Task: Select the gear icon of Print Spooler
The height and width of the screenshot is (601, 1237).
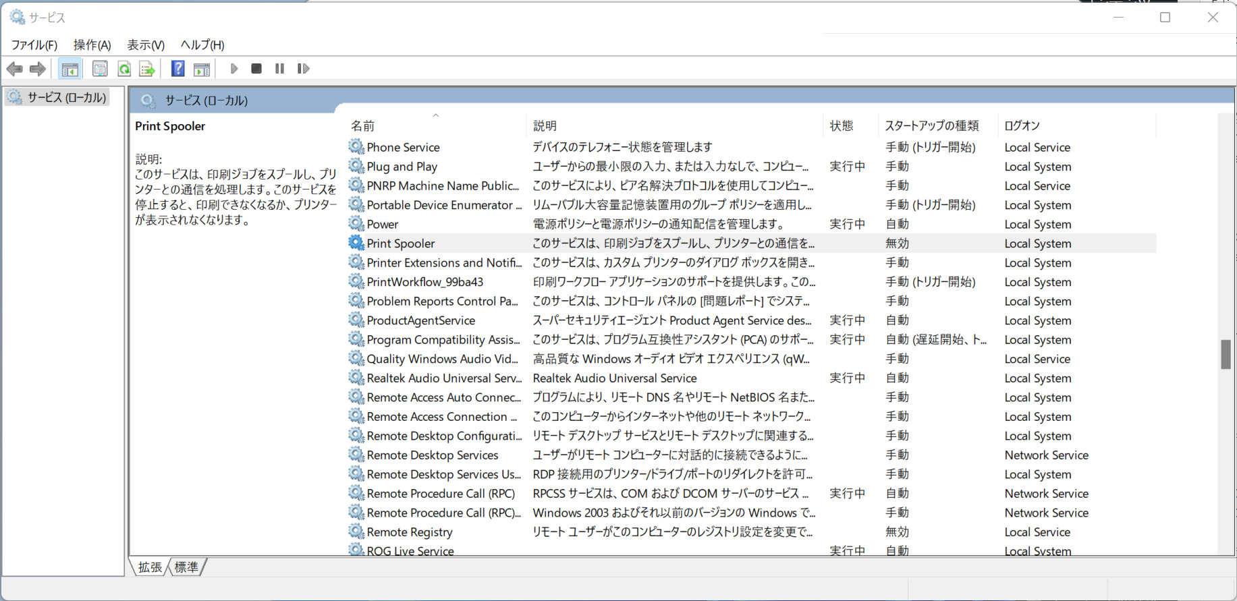Action: pos(356,243)
